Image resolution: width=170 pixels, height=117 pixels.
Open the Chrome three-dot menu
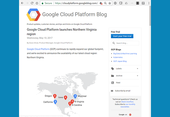(149, 3)
